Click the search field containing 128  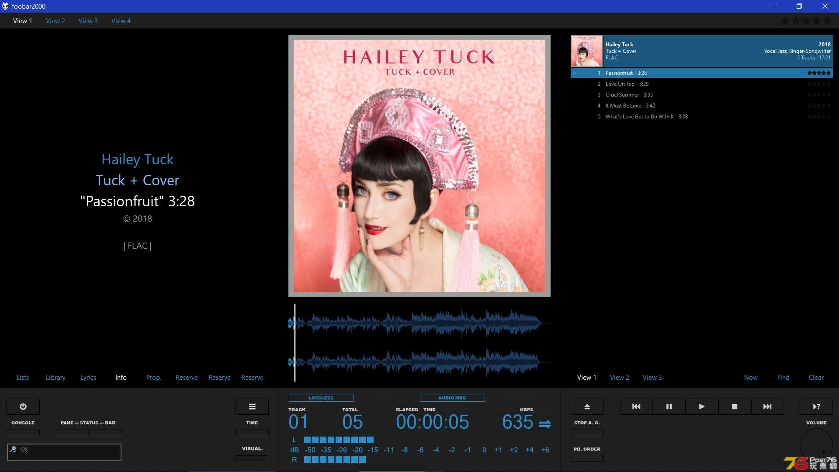[64, 452]
